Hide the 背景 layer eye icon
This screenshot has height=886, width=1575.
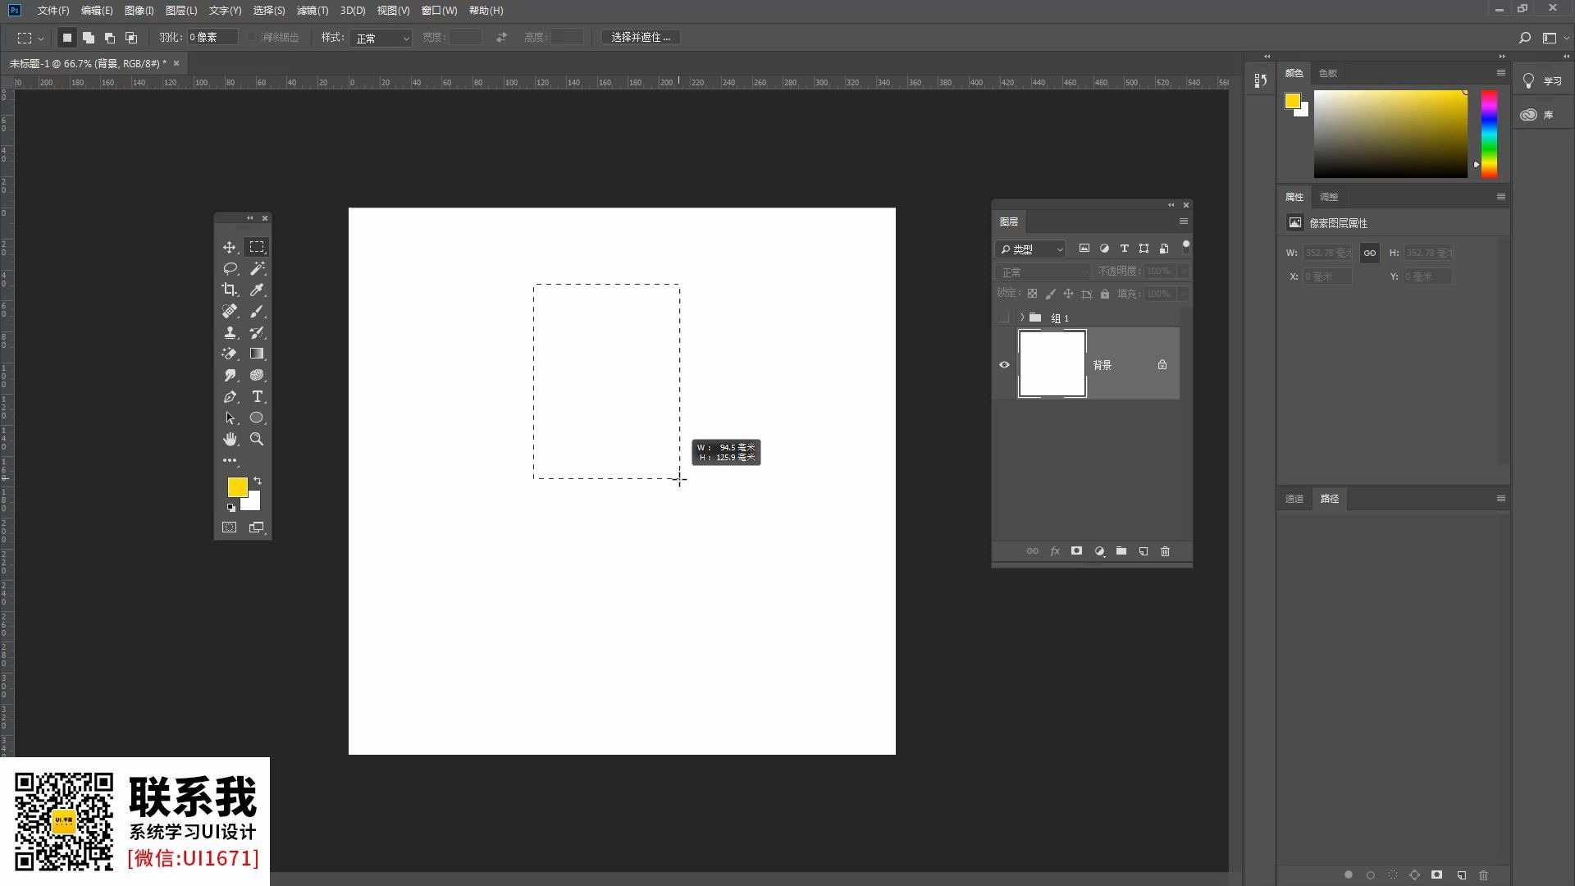[1004, 365]
